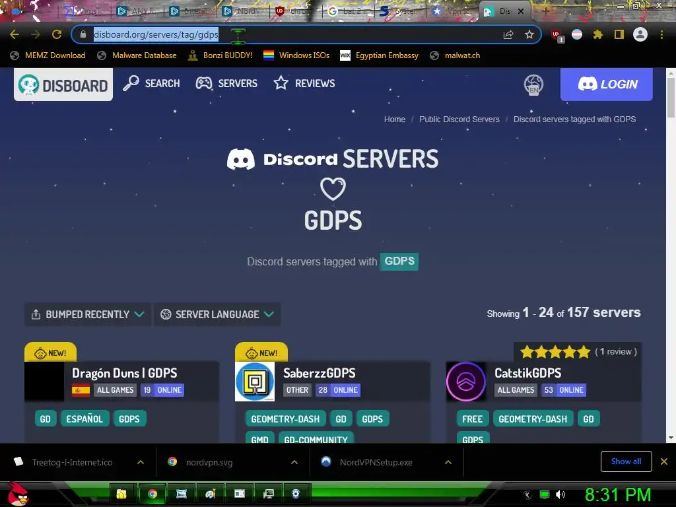Expand the SERVER LANGUAGE dropdown

(x=217, y=314)
